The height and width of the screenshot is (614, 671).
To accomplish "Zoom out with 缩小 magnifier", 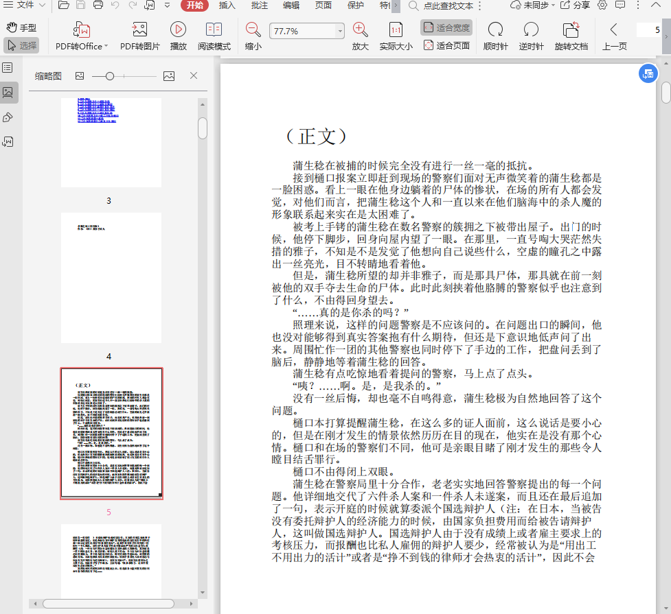I will [253, 30].
